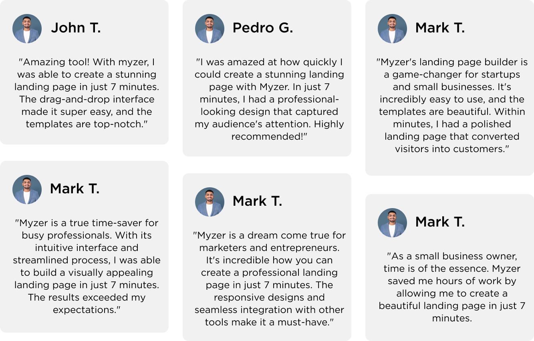
Task: Click Mark T. name above small business owner review
Action: pos(440,222)
